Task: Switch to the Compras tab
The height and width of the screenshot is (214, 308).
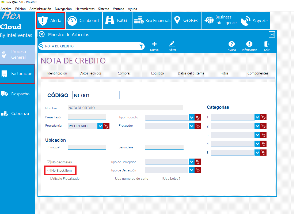Action: [x=124, y=73]
